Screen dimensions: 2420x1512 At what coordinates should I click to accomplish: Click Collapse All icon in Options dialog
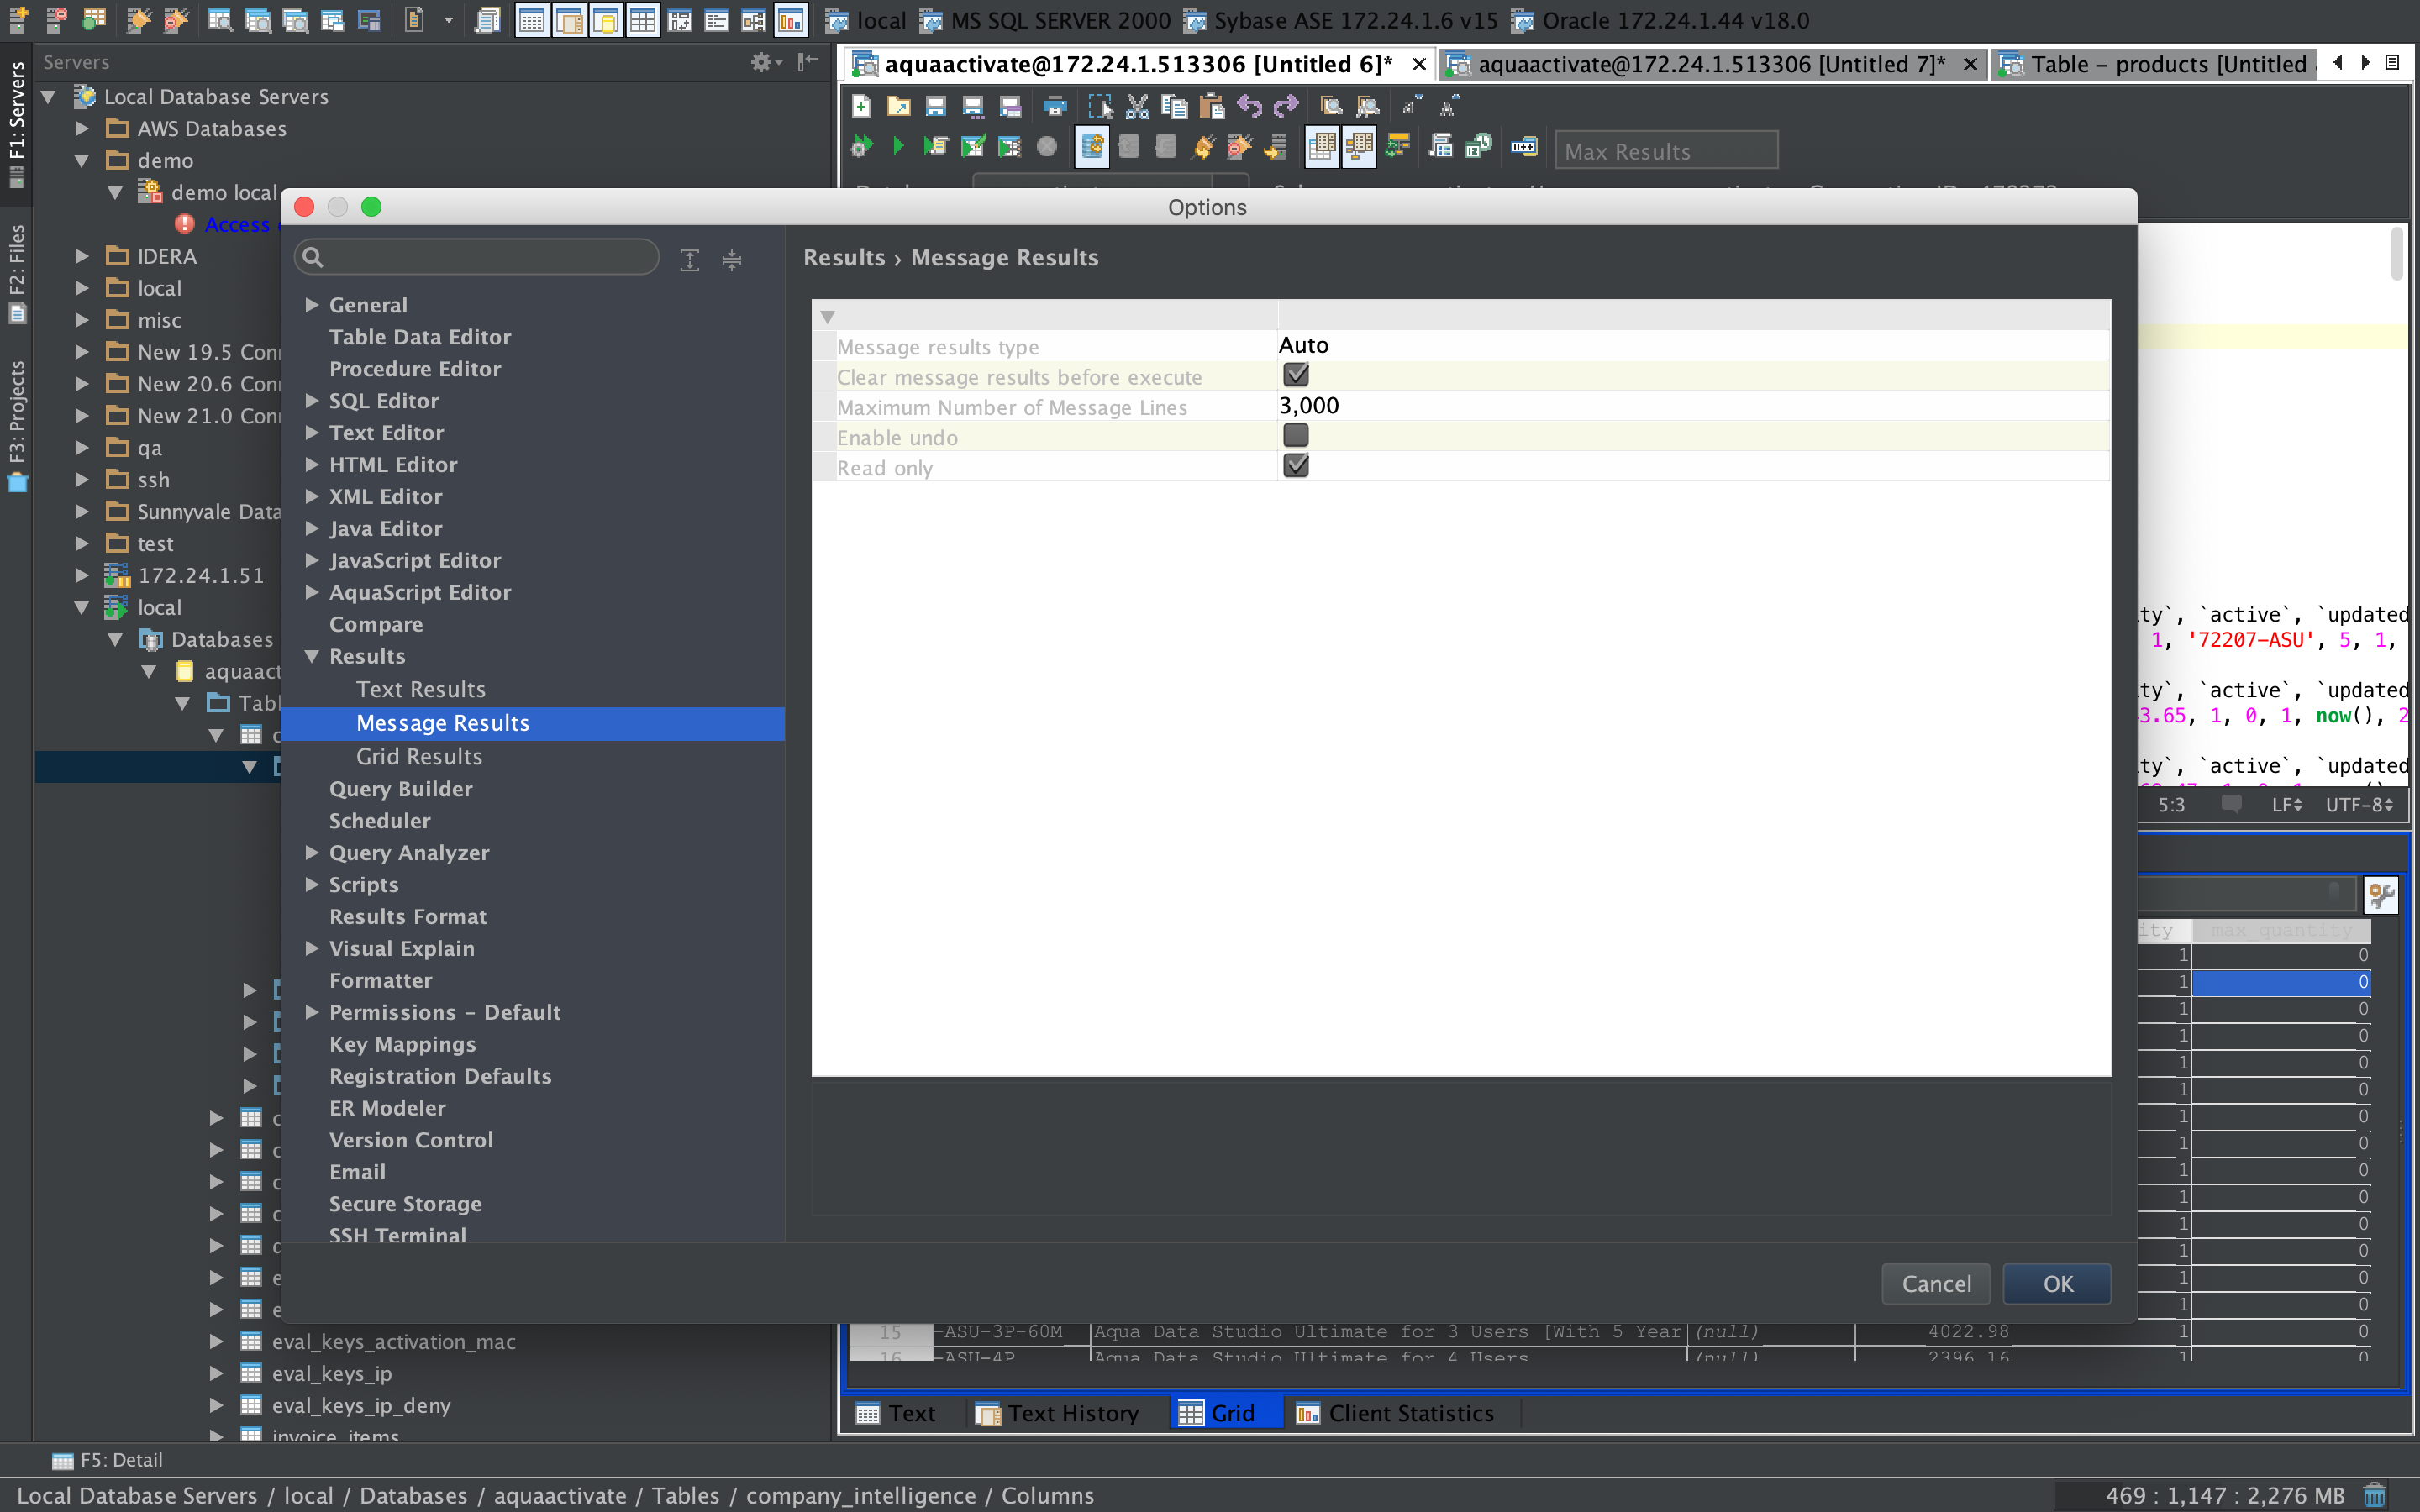tap(732, 260)
